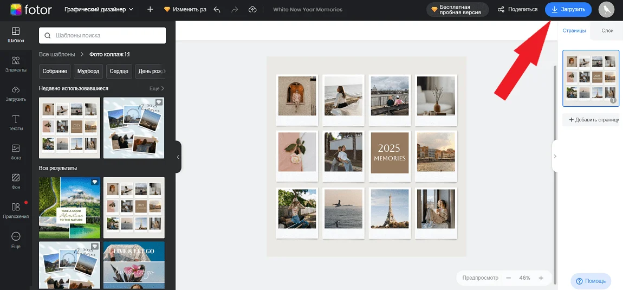Switch to the Слои (Layers) tab

[x=607, y=31]
